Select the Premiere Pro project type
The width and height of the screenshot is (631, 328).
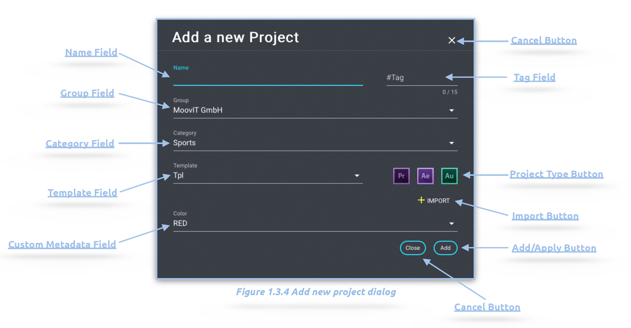[401, 176]
